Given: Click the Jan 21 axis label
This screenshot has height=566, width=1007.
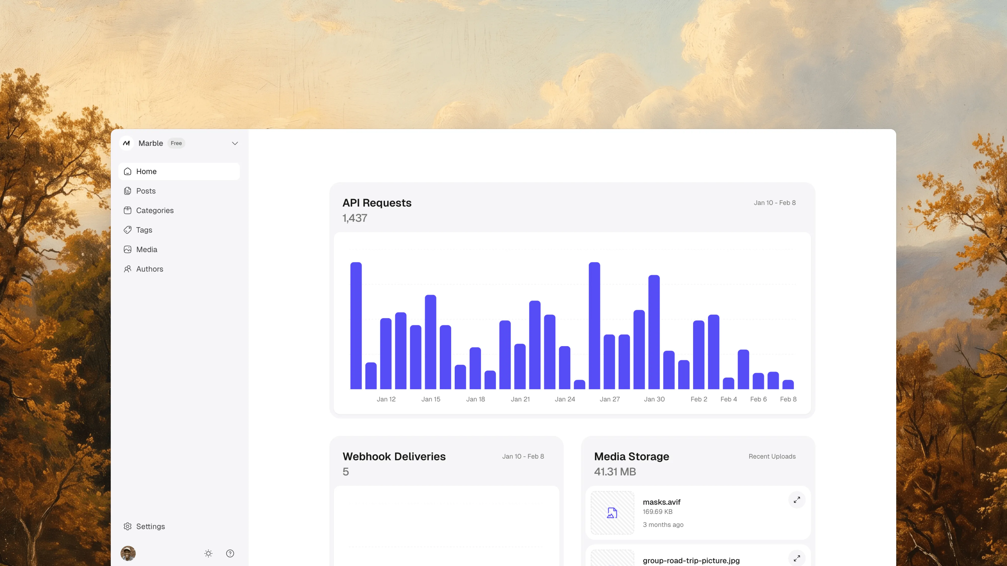Looking at the screenshot, I should 520,399.
